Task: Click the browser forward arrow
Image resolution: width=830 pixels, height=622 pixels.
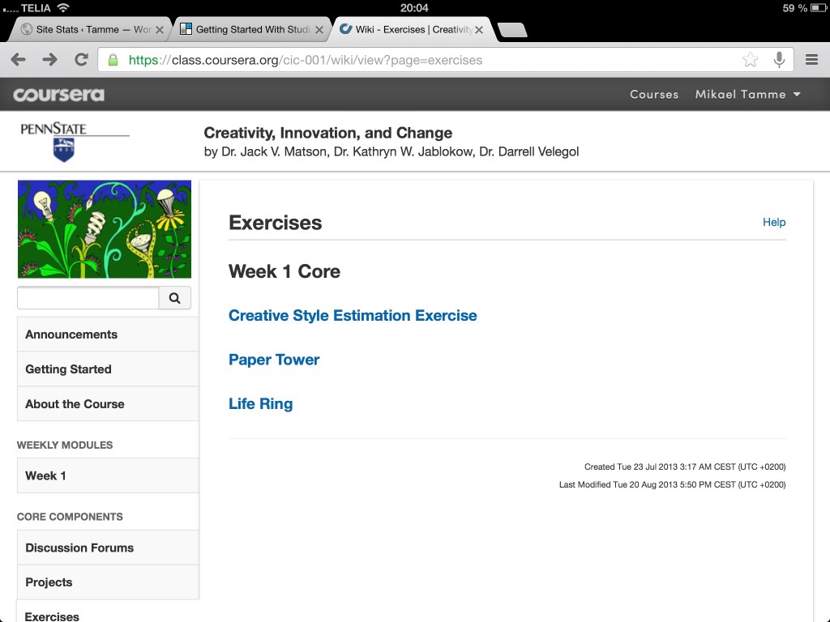Action: point(49,60)
